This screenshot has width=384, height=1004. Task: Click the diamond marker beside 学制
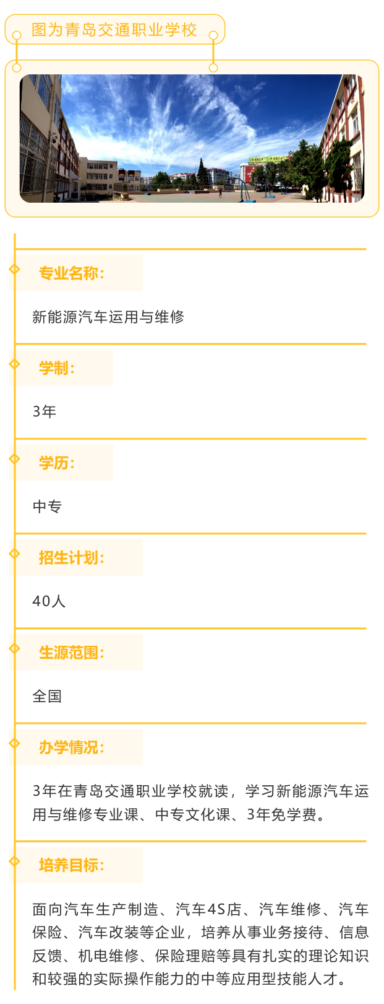pyautogui.click(x=15, y=364)
